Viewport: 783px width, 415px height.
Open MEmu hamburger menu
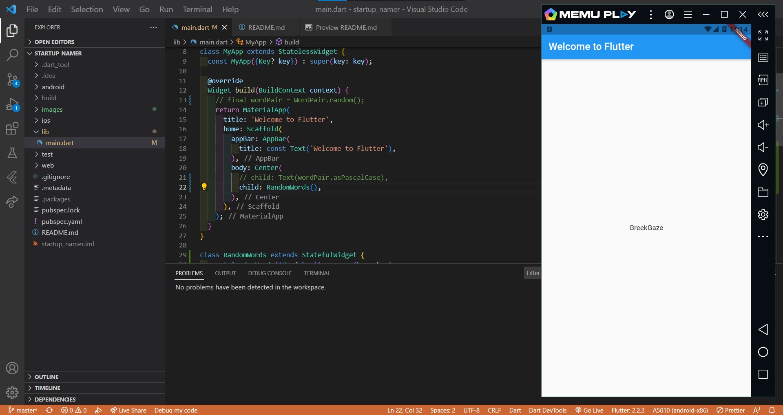(688, 15)
